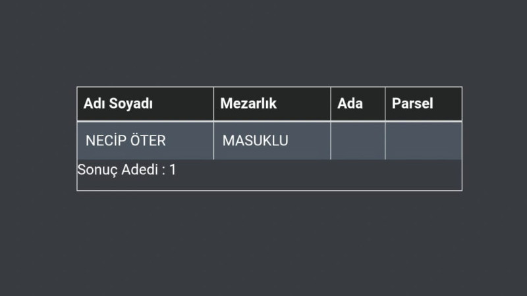Click blank footer area right of Sonuç Adedi

point(319,175)
